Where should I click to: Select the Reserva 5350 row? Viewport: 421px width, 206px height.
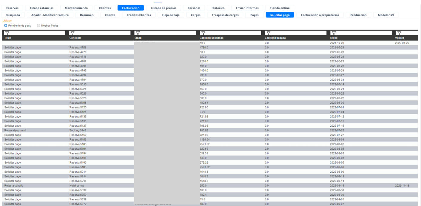pyautogui.click(x=210, y=195)
